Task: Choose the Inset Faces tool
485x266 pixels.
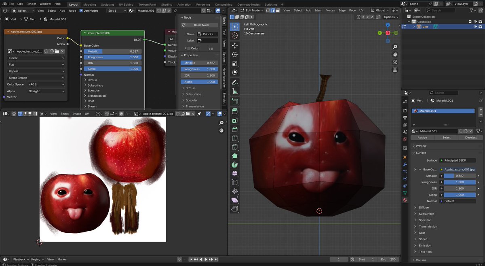Action: (x=235, y=121)
